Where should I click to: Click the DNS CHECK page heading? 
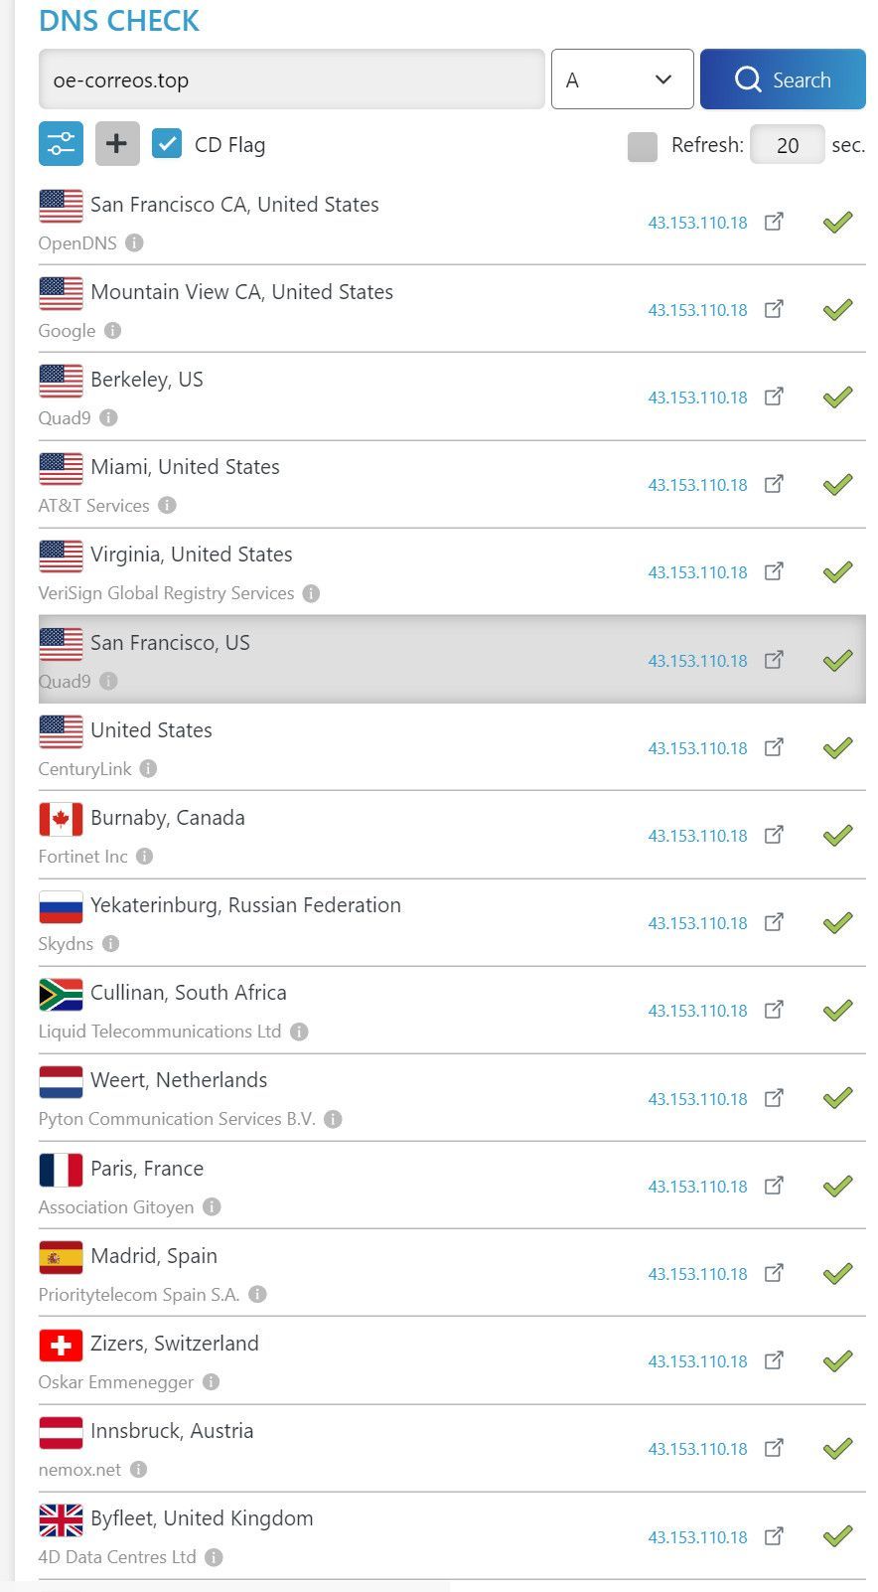(119, 21)
